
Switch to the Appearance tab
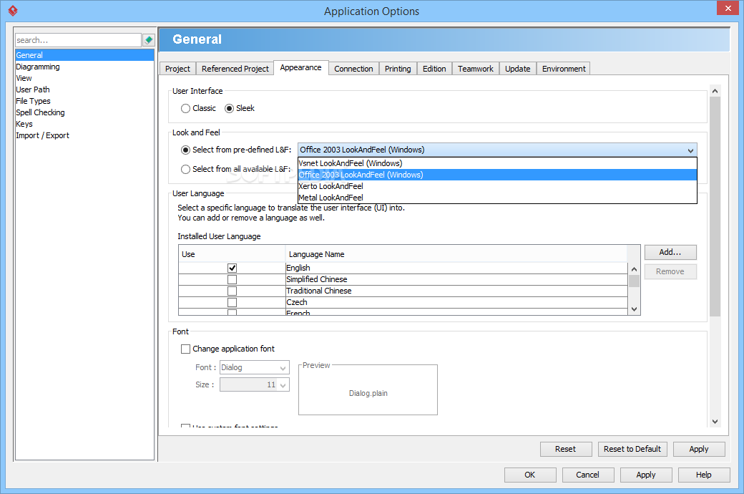click(x=301, y=67)
